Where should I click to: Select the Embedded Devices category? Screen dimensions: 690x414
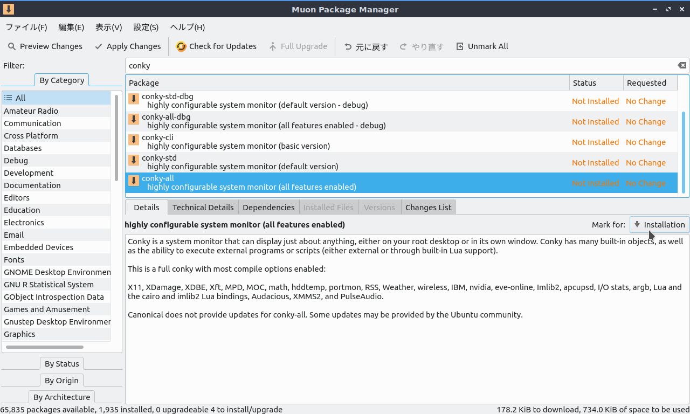[57, 247]
